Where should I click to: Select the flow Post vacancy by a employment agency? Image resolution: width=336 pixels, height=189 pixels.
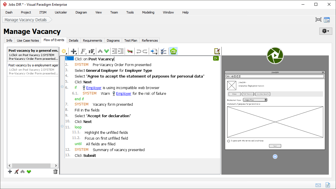pos(33,69)
